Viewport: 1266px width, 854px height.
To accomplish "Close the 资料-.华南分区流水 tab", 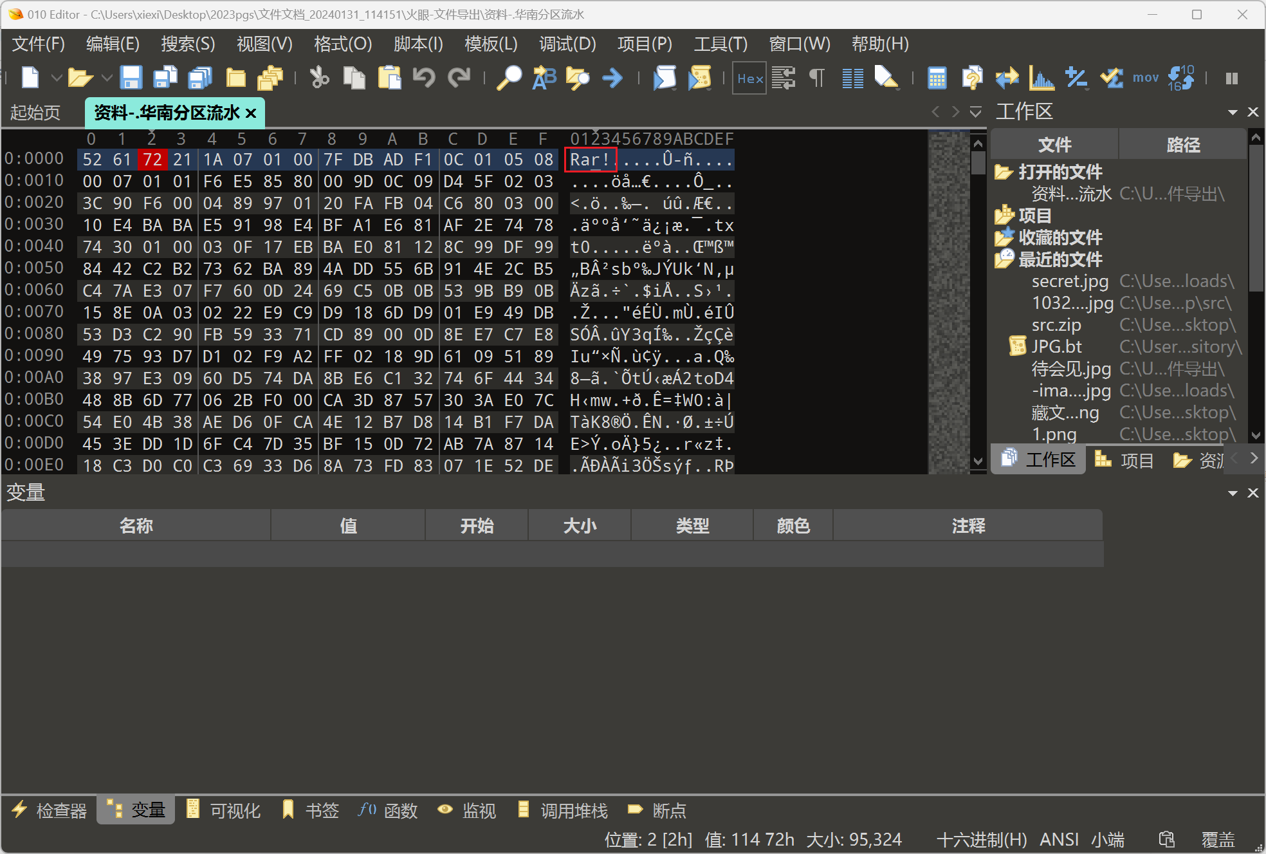I will pyautogui.click(x=251, y=113).
